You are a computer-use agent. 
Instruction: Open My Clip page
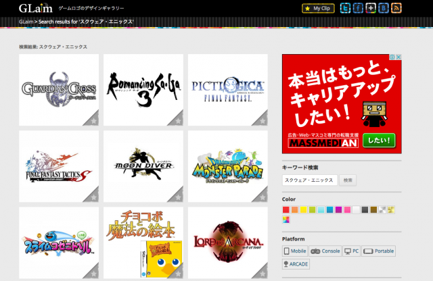tap(318, 8)
